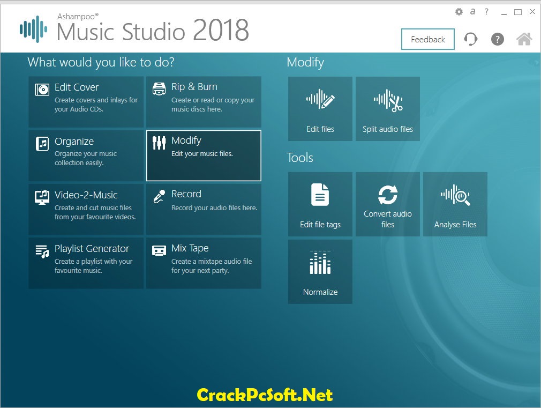
Task: Select the highlighted Modify tile
Action: click(x=204, y=155)
